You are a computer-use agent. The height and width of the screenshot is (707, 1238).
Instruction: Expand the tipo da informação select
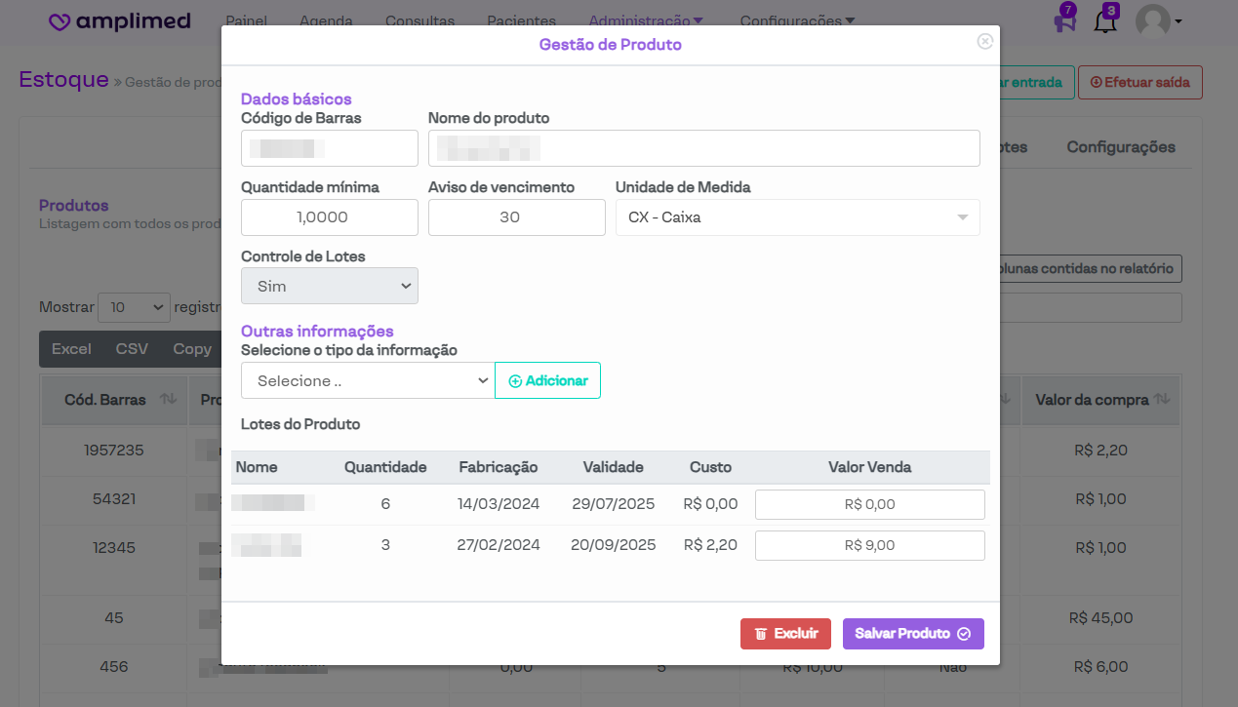pyautogui.click(x=367, y=381)
